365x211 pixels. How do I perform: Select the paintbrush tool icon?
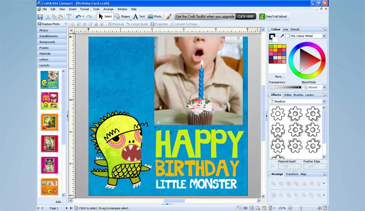(x=169, y=17)
